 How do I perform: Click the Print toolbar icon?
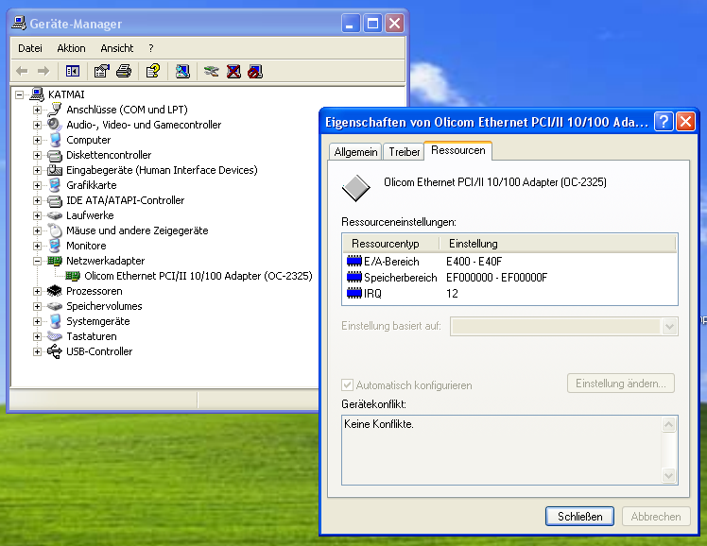124,71
